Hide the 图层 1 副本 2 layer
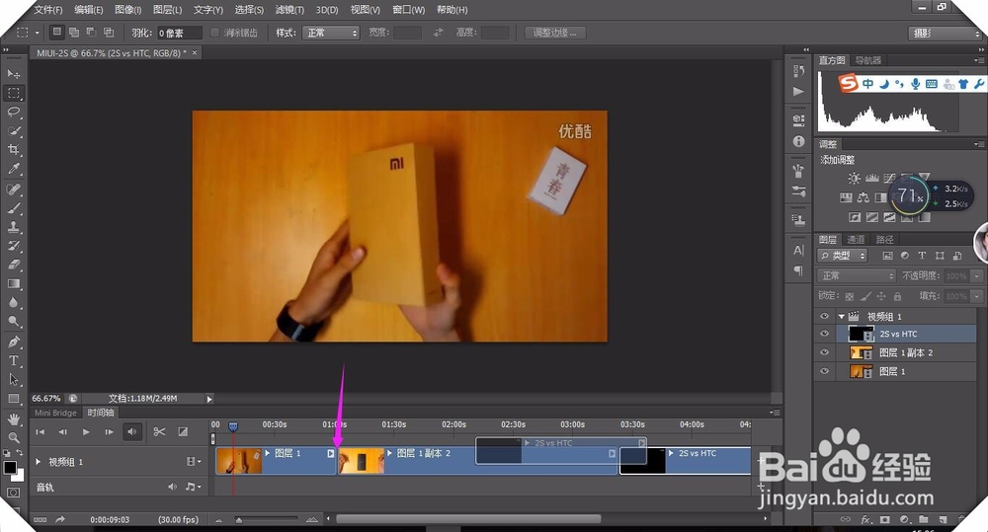The height and width of the screenshot is (532, 988). coord(824,352)
